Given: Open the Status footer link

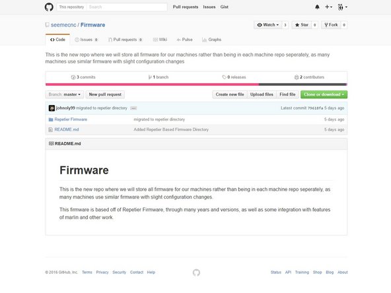Looking at the screenshot, I should [x=276, y=273].
